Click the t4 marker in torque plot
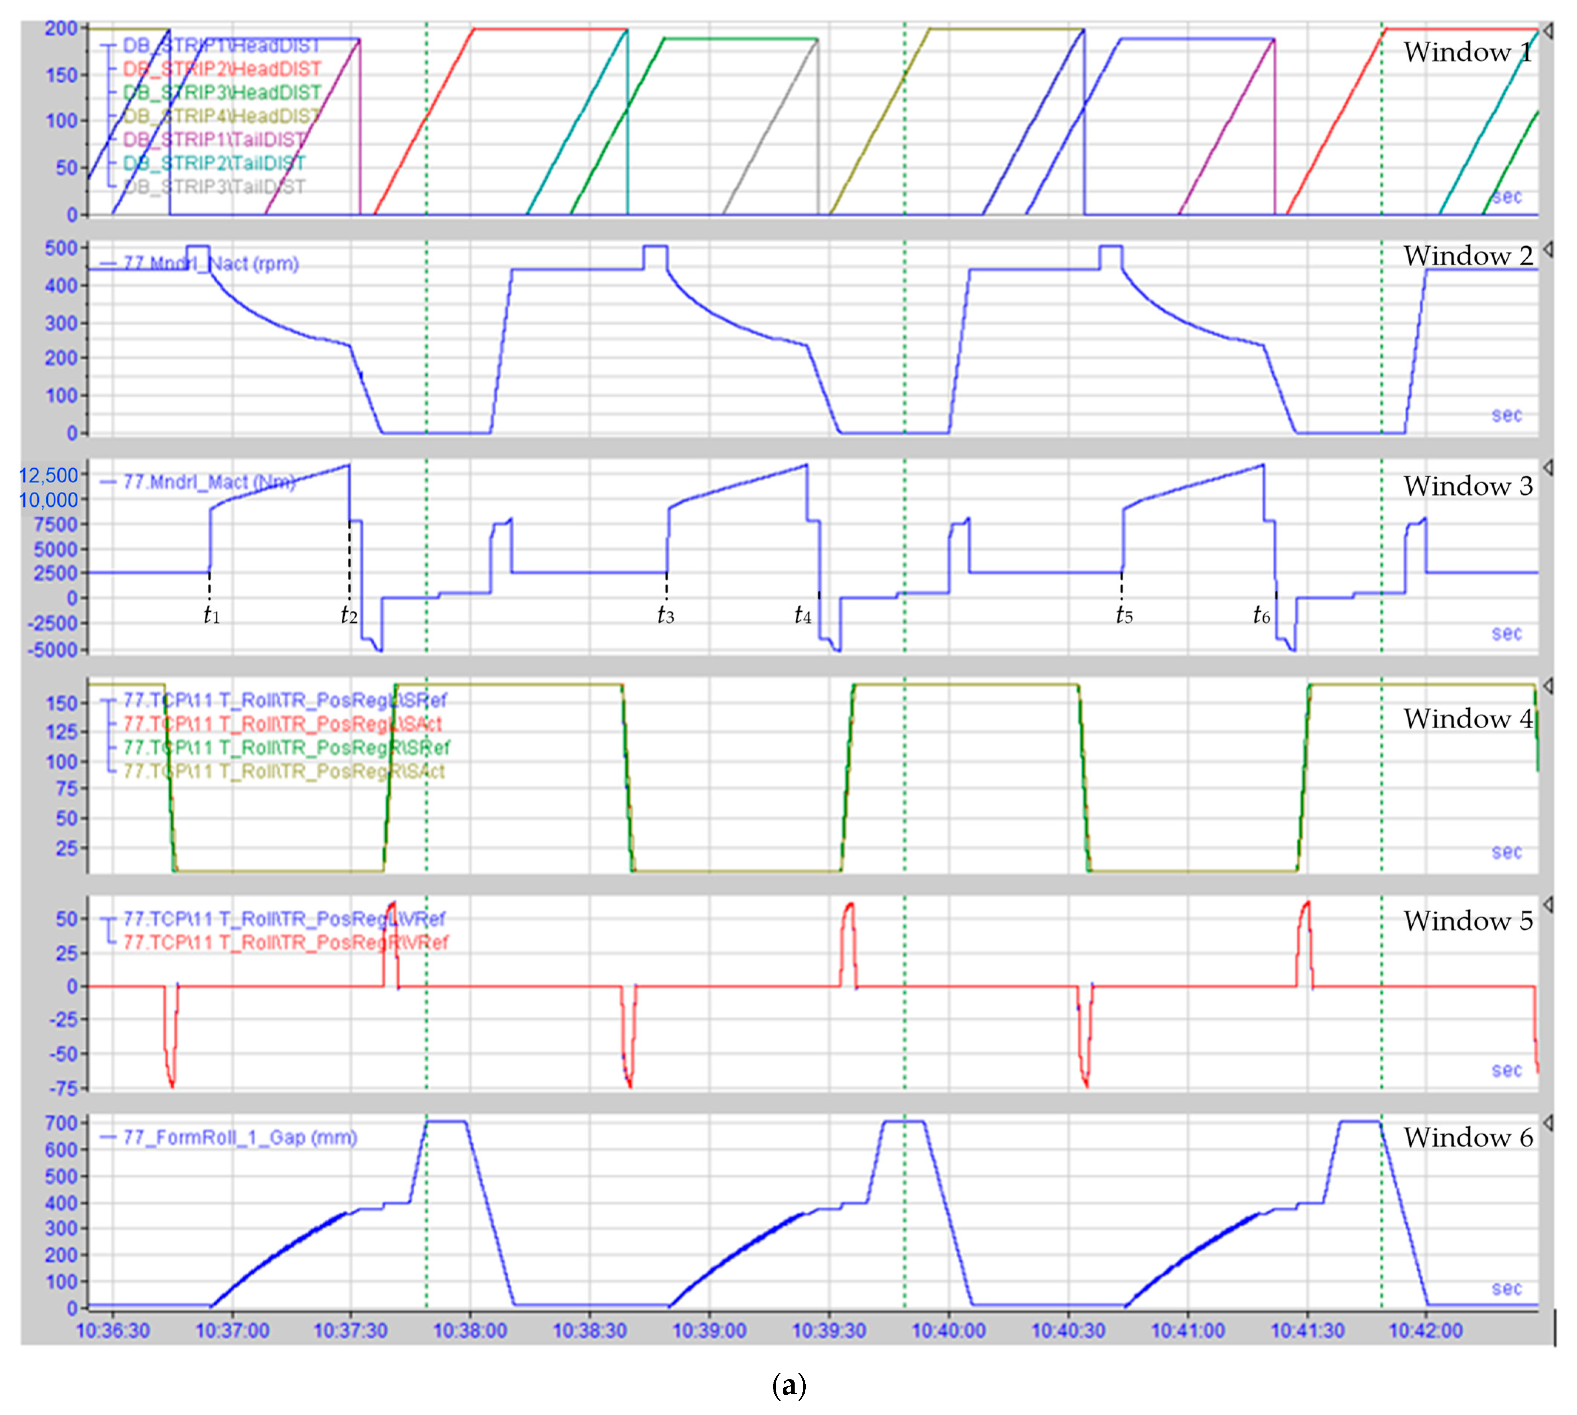Viewport: 1577px width, 1415px height. click(802, 616)
